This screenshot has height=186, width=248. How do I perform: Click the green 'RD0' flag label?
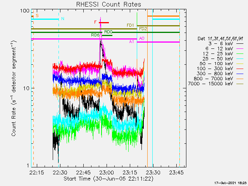coord(108,32)
